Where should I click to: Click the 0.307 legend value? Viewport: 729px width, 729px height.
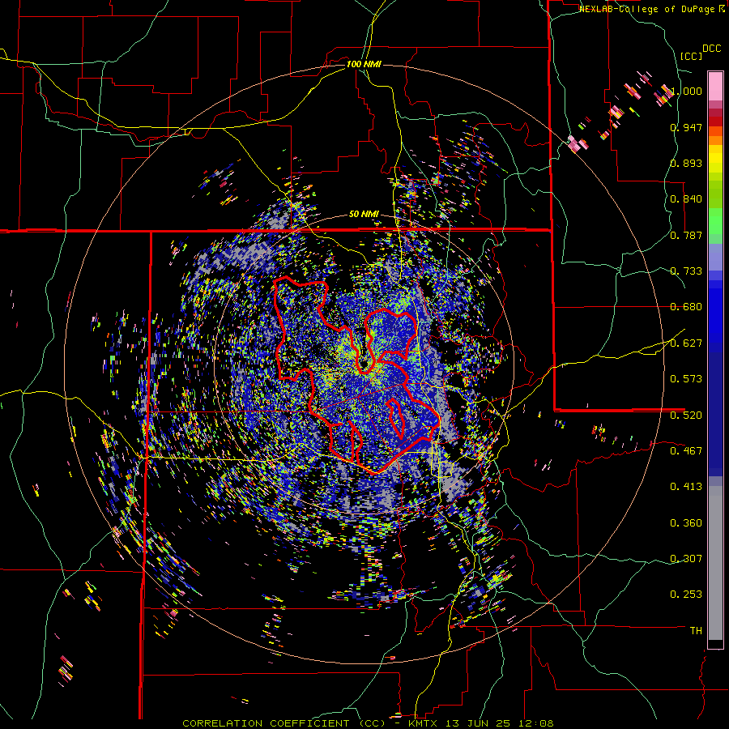tap(686, 559)
